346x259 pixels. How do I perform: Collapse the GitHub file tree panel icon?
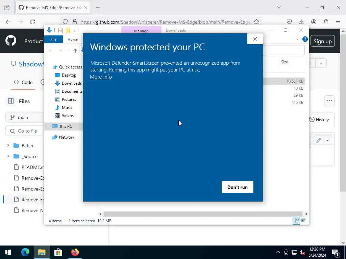coord(11,101)
